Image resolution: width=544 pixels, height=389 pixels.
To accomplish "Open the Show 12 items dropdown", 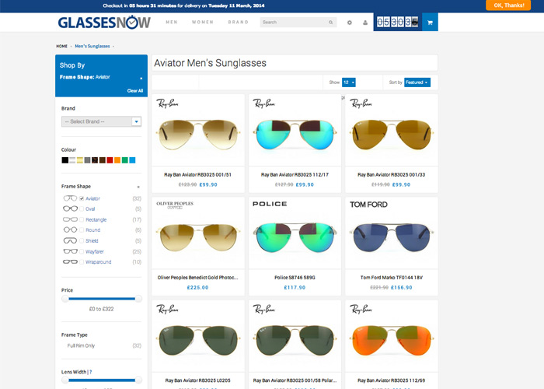I will 349,82.
